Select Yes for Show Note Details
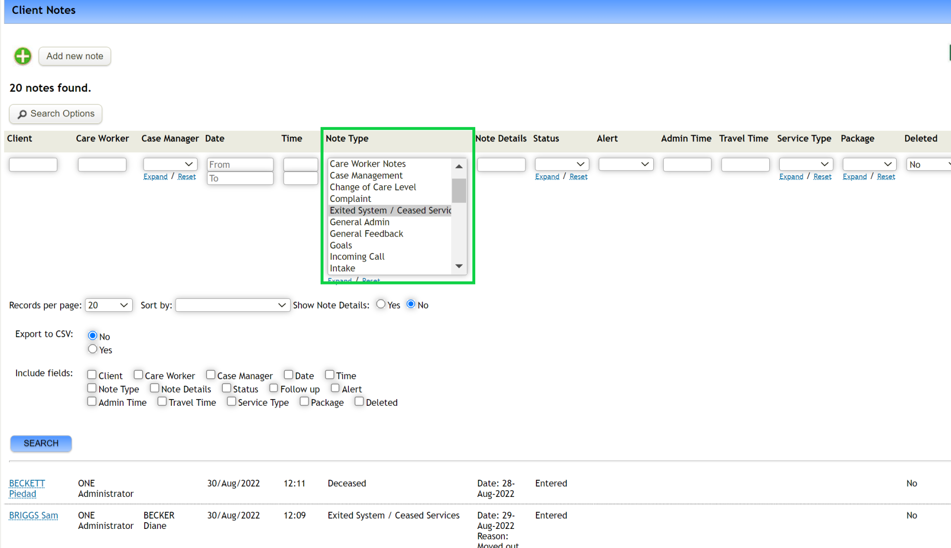The width and height of the screenshot is (951, 548). (380, 304)
